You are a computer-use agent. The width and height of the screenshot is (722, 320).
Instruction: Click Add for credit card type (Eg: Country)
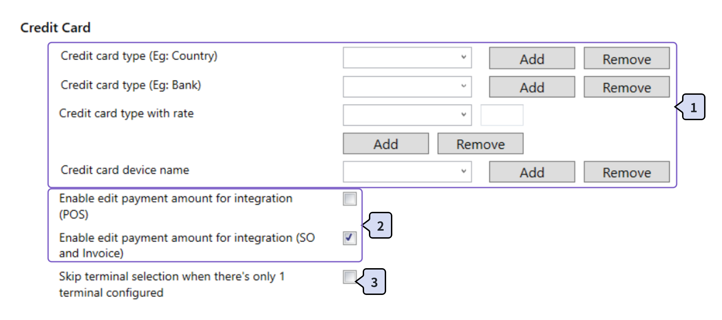[532, 58]
